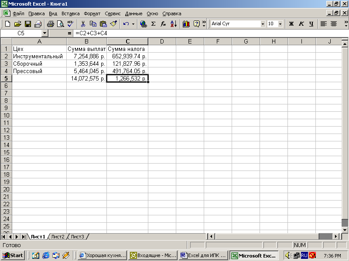Apply AutoSum with the sigma icon
Screen dimensions: 349x261
coord(154,24)
